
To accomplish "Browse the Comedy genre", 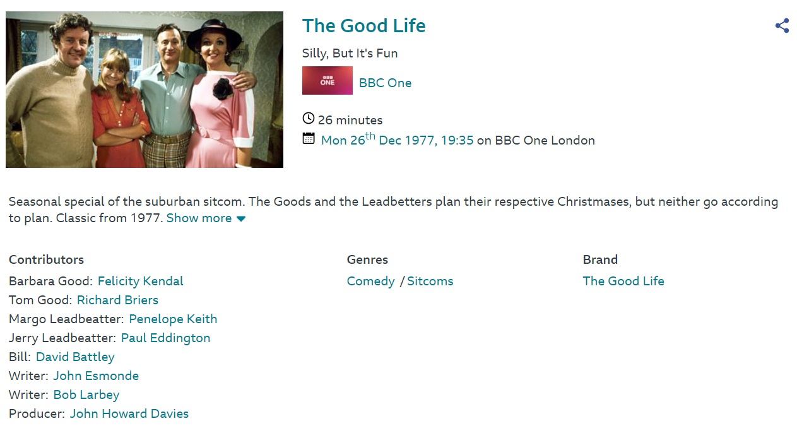I will pyautogui.click(x=370, y=282).
